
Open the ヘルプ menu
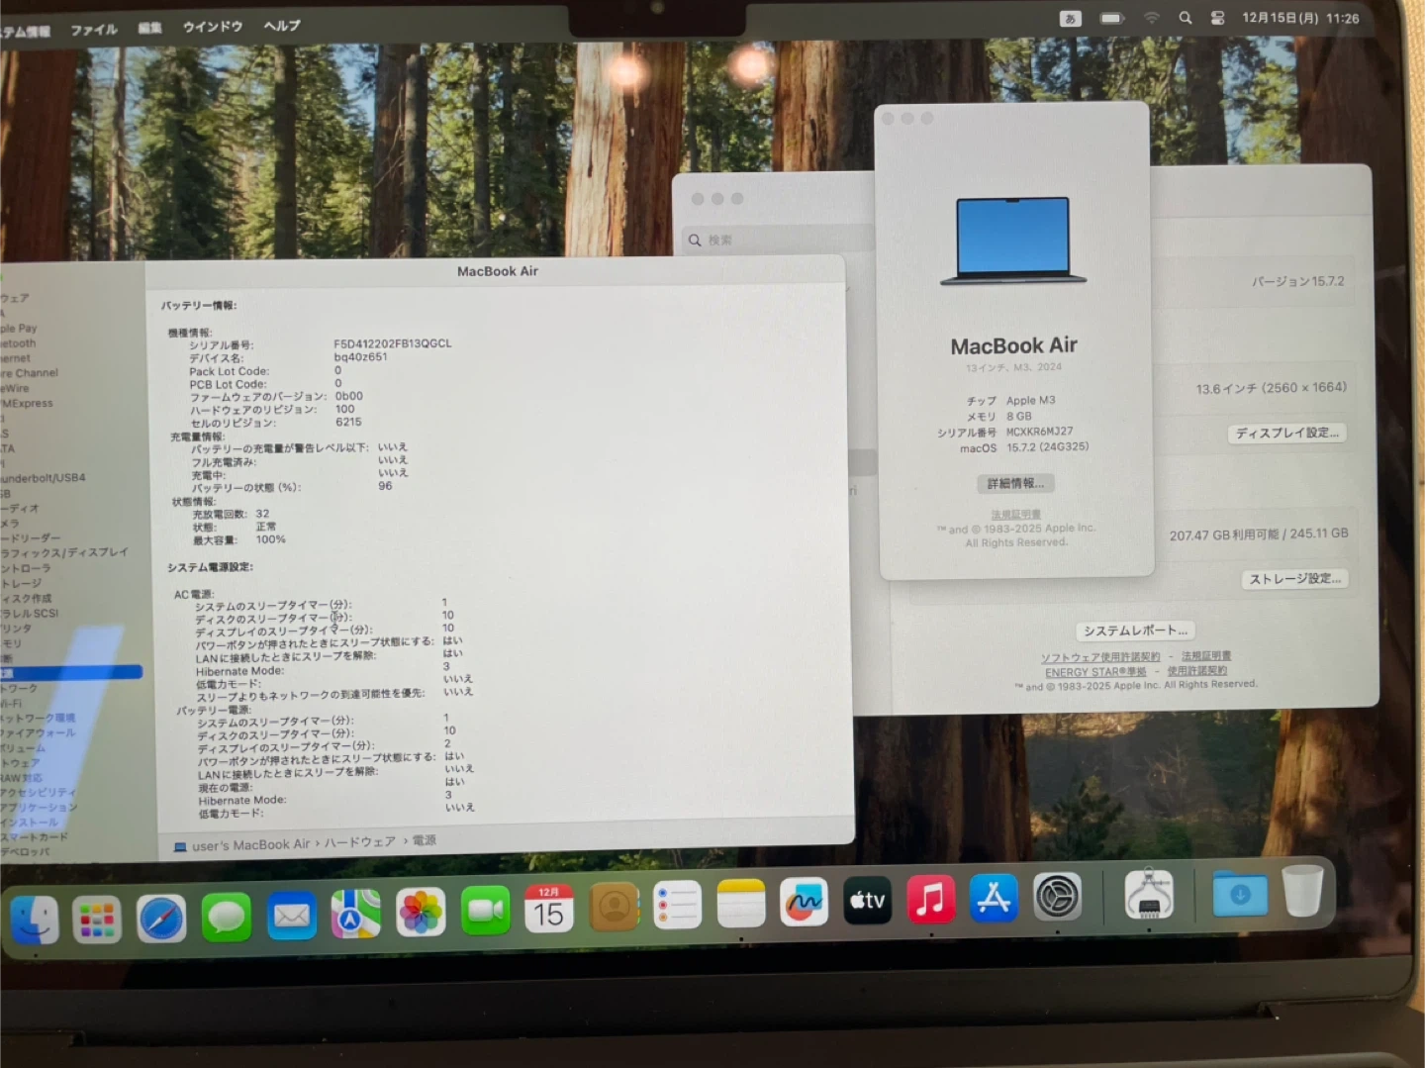[282, 26]
